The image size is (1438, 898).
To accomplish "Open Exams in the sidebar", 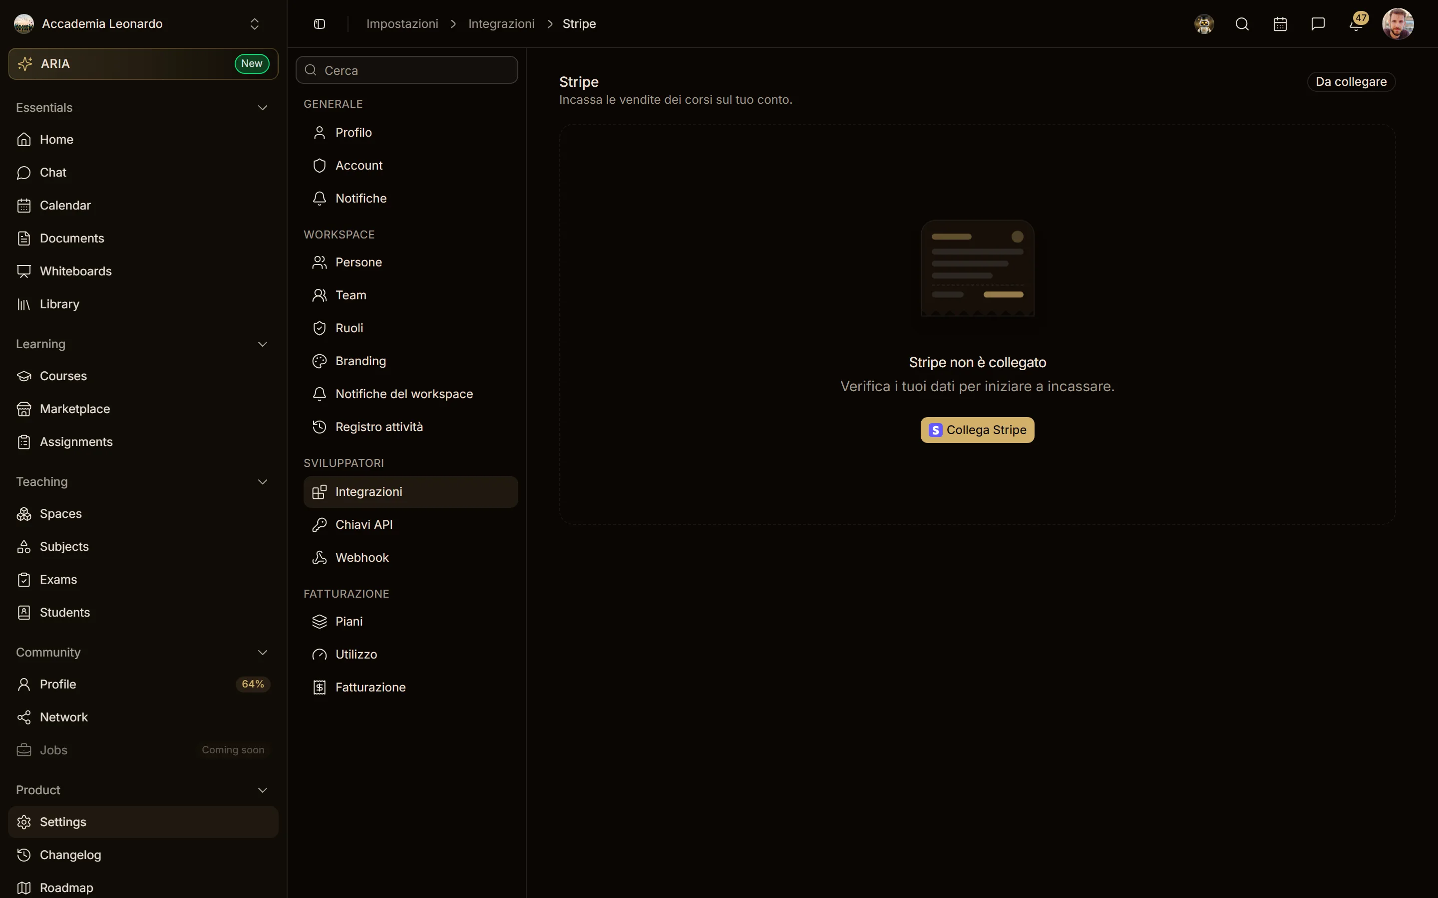I will [143, 579].
